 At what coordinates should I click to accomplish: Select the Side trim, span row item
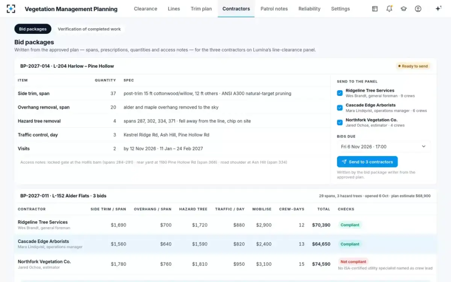pyautogui.click(x=173, y=93)
